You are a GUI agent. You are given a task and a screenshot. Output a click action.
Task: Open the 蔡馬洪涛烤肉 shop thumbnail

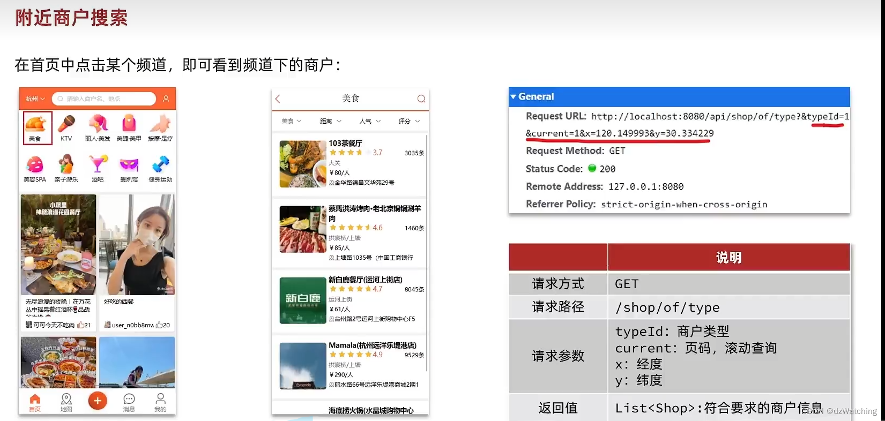pyautogui.click(x=303, y=229)
